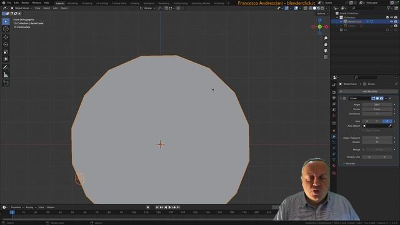Expand the Normals subpanel
This screenshot has height=225, width=400.
(x=344, y=164)
